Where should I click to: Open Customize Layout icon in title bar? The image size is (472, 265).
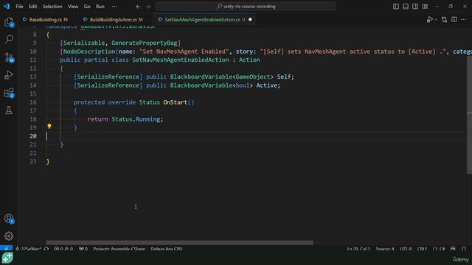pyautogui.click(x=425, y=7)
